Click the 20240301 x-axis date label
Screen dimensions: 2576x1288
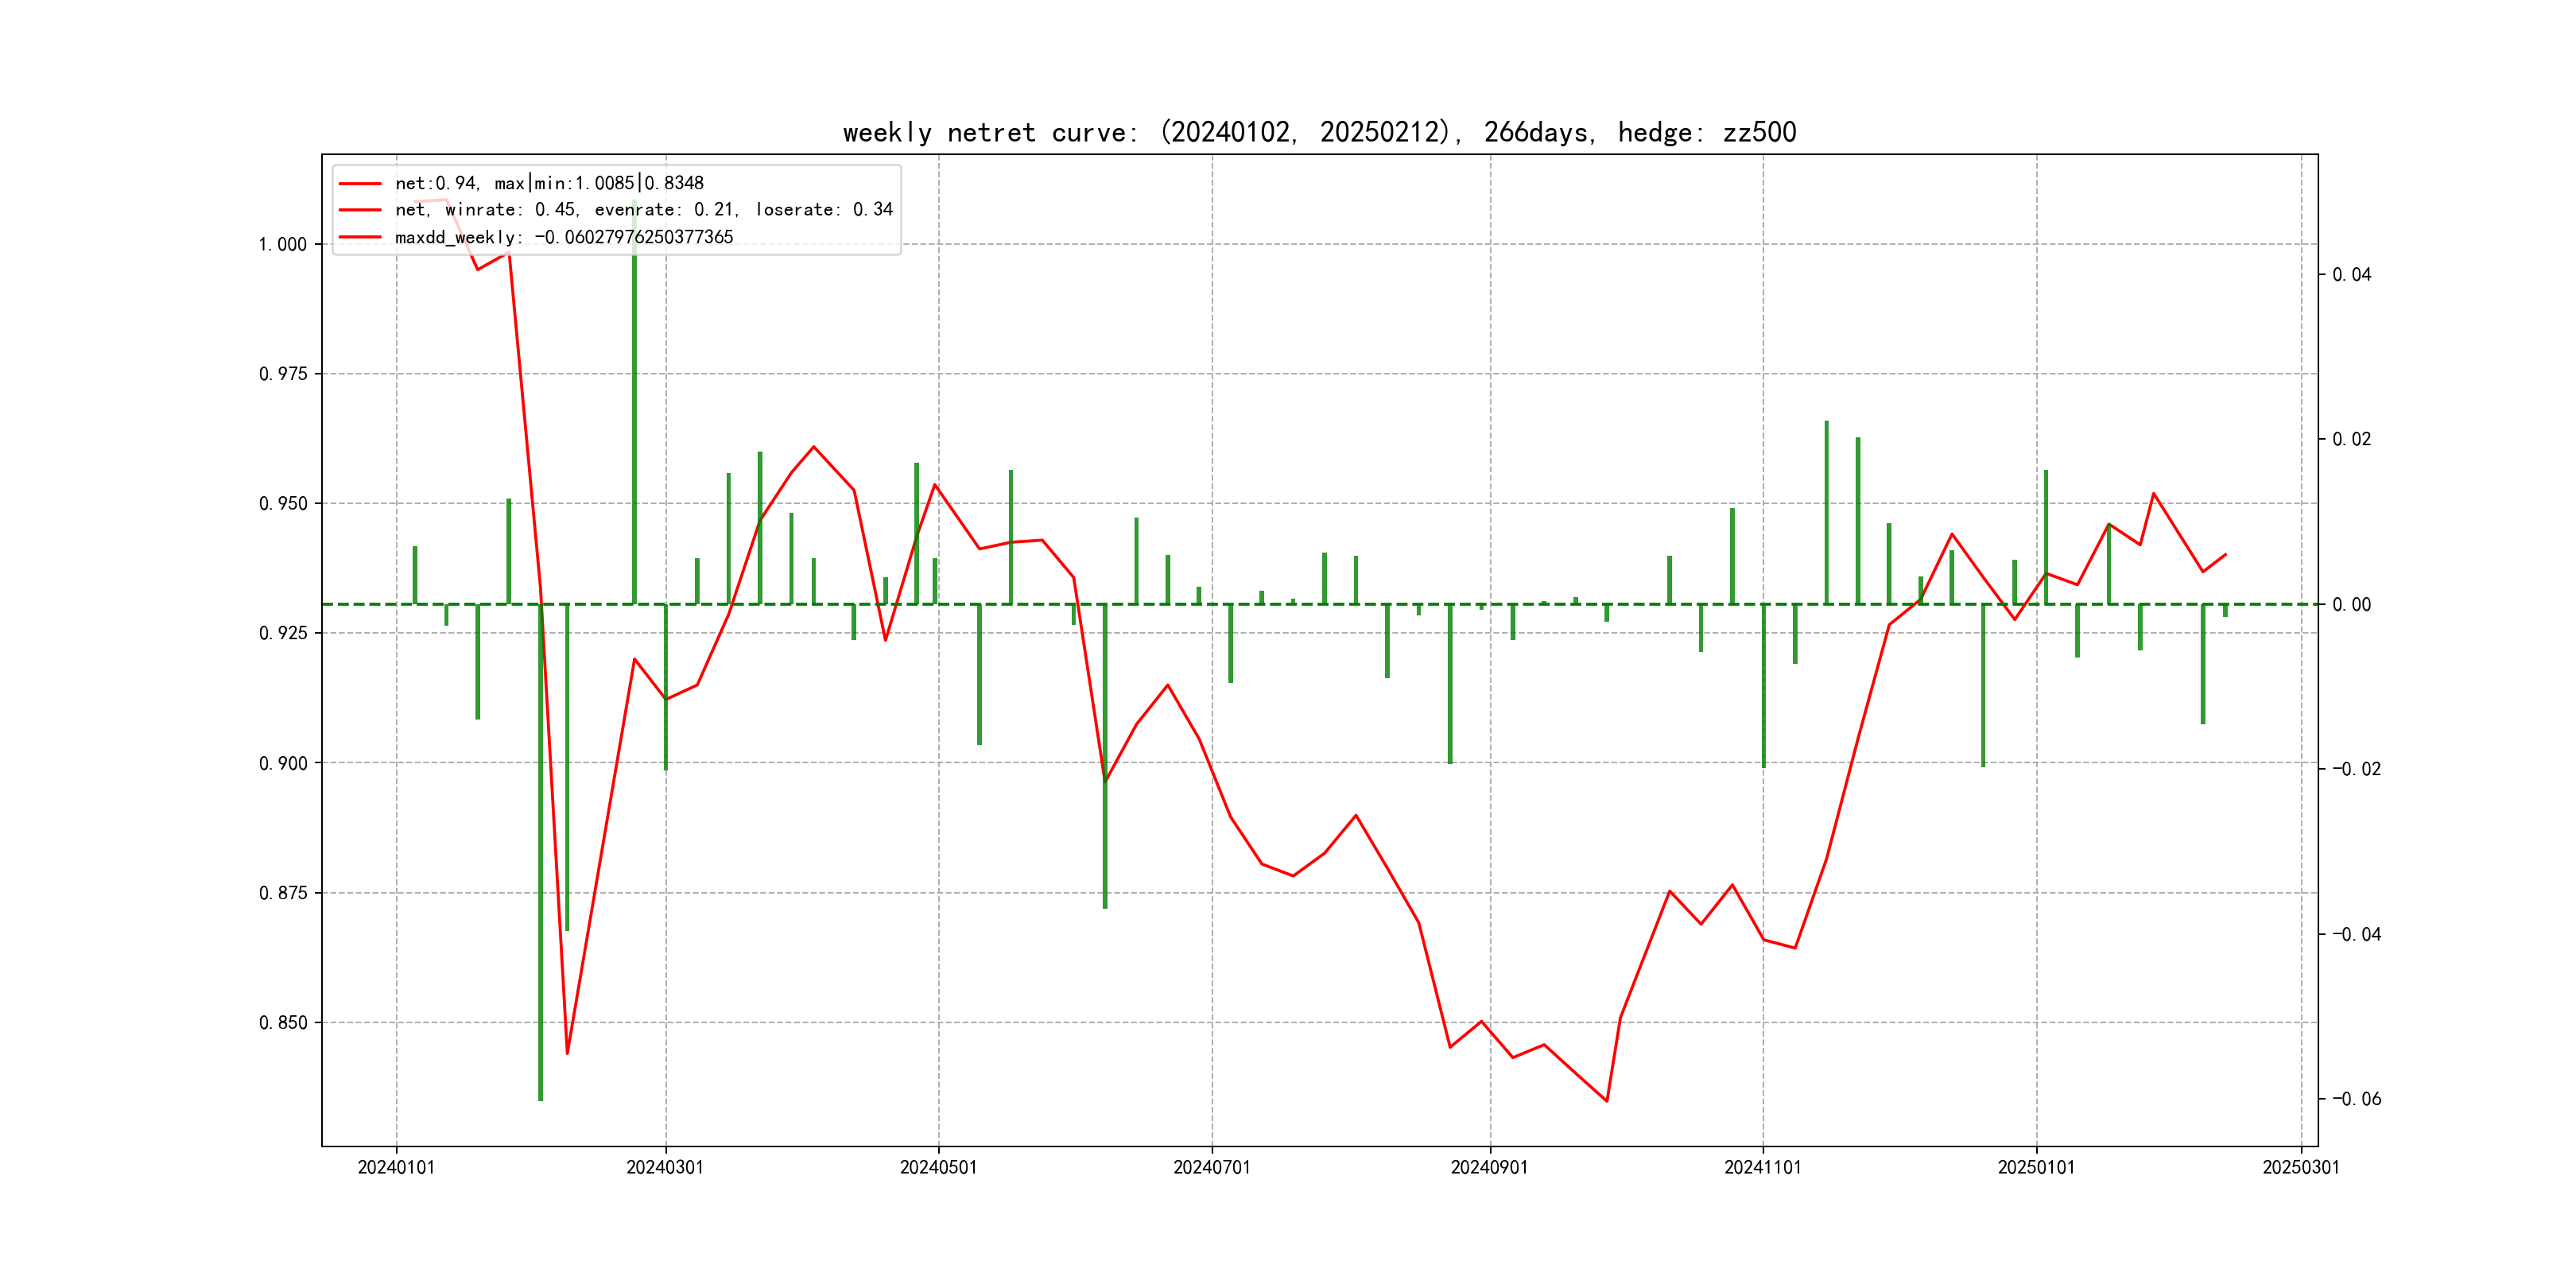click(x=665, y=1167)
